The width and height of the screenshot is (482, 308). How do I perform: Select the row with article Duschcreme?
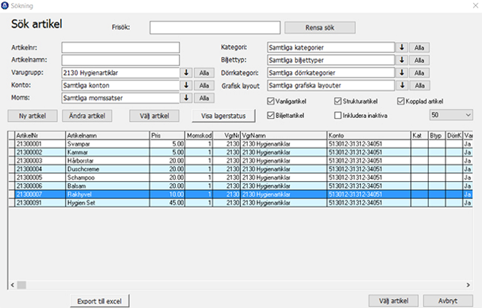point(240,169)
